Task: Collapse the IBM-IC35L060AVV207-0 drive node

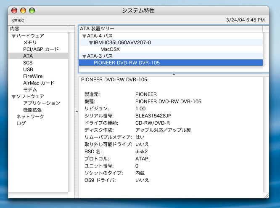Action: point(90,43)
